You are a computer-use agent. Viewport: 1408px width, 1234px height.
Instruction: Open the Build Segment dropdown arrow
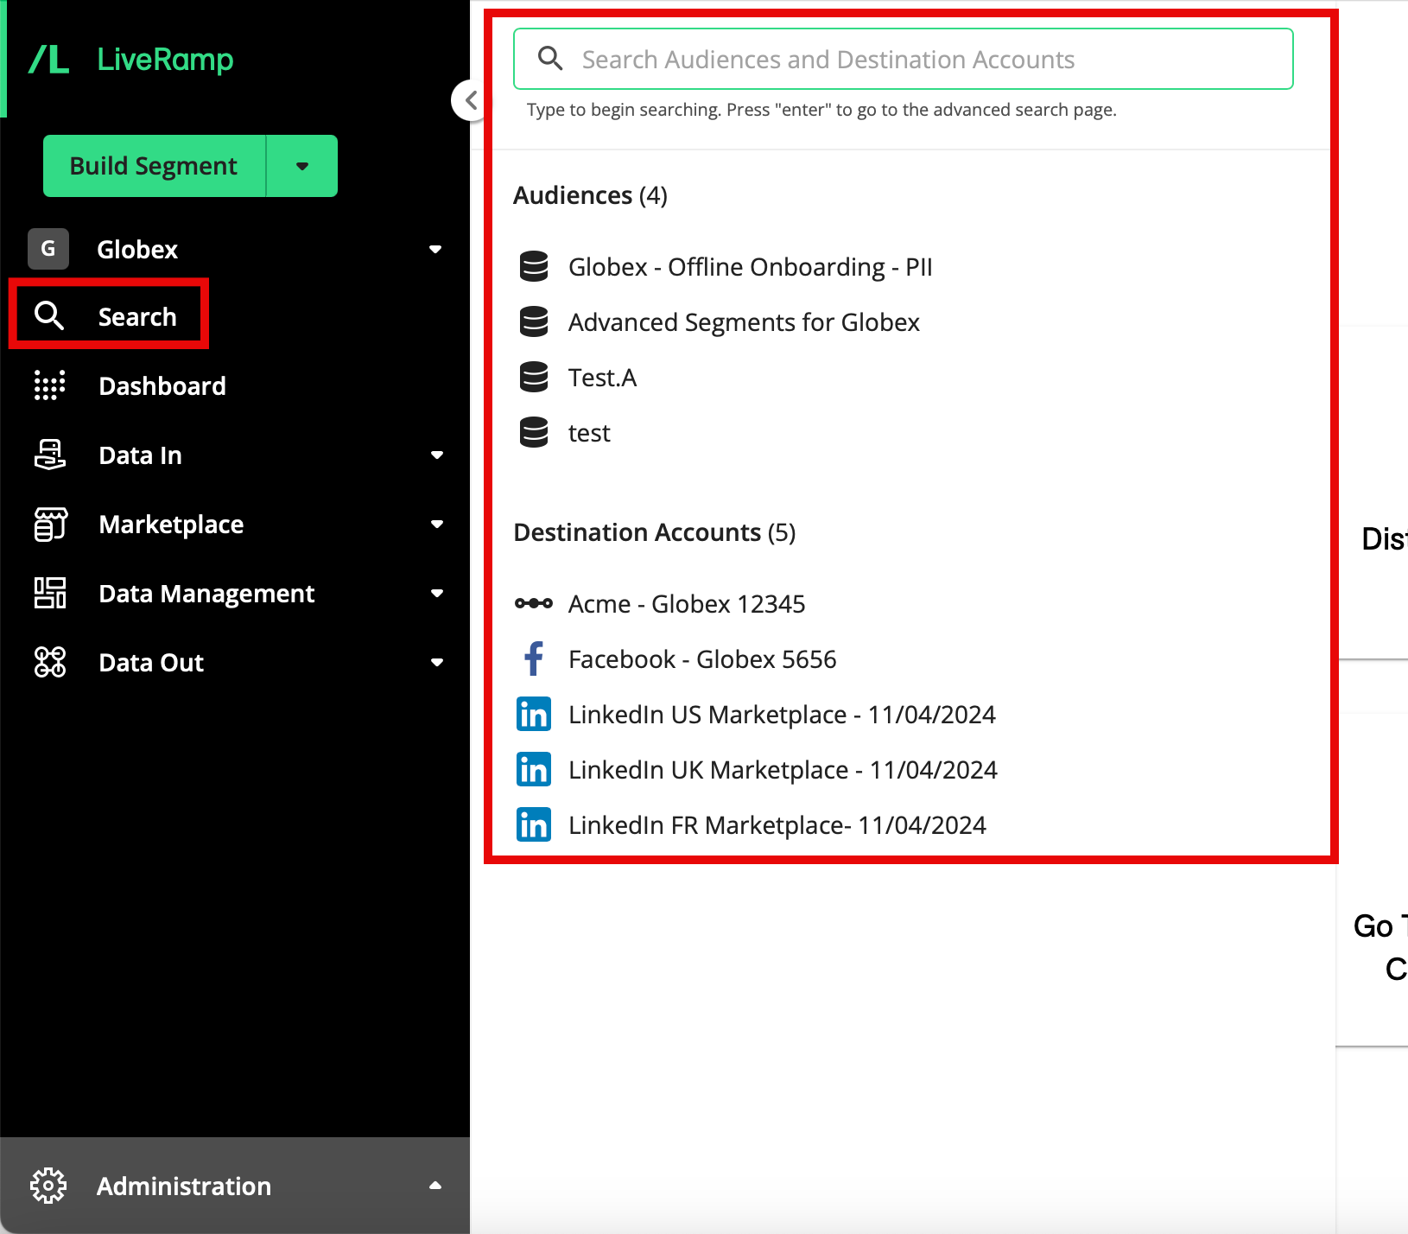tap(302, 166)
